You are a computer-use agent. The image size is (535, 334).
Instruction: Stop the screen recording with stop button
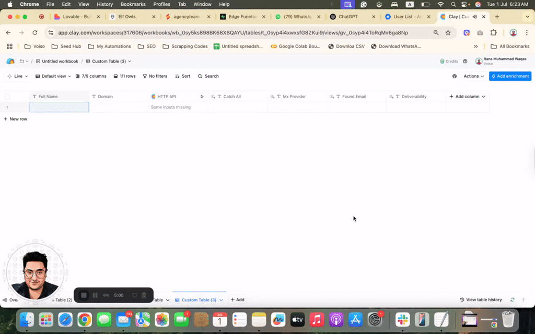(84, 295)
